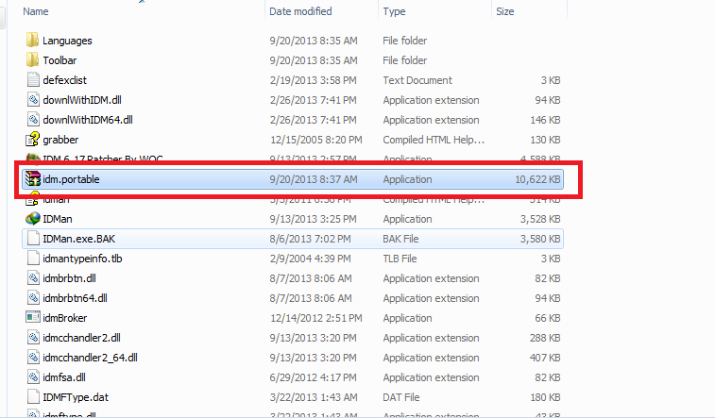
Task: Click the idmBroker application icon
Action: [33, 317]
